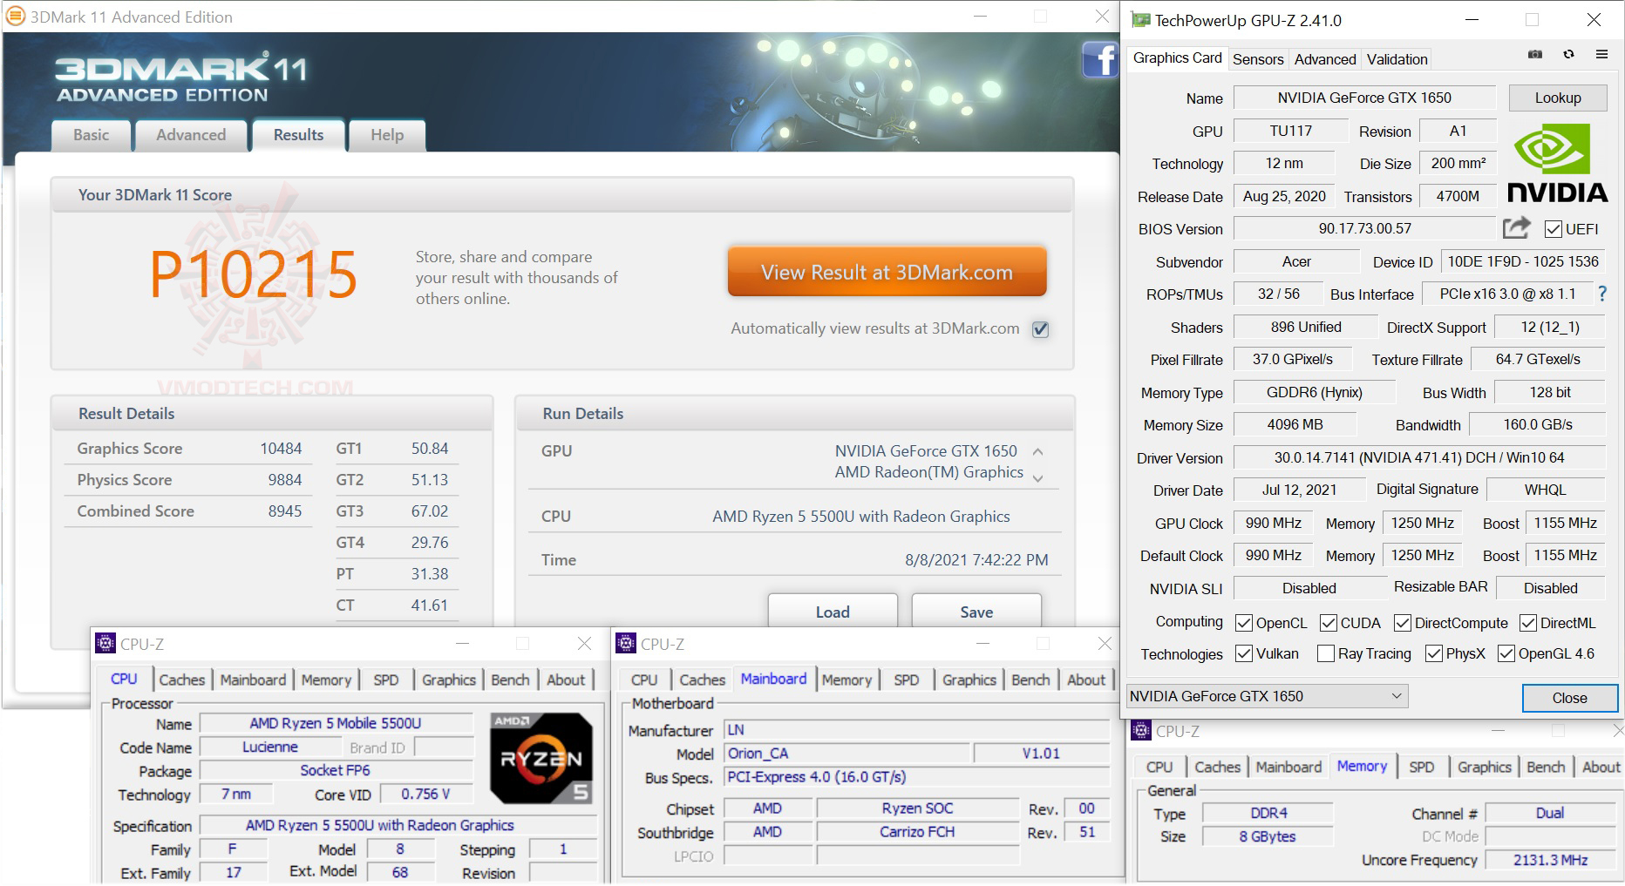Image resolution: width=1625 pixels, height=886 pixels.
Task: Click the P10215 score text
Action: click(254, 274)
